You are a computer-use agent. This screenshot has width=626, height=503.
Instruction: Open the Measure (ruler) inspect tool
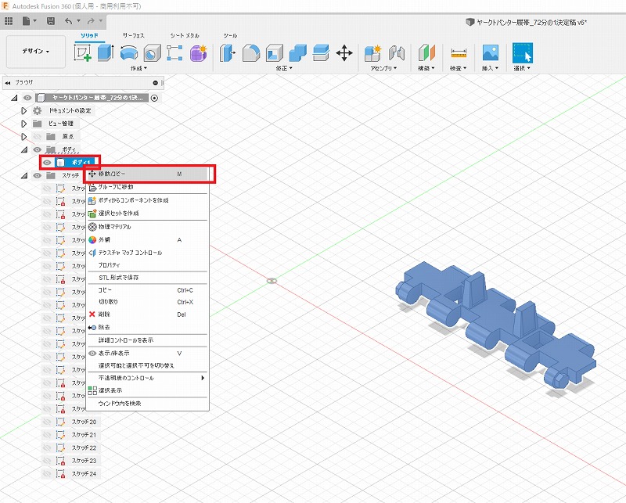pyautogui.click(x=459, y=53)
